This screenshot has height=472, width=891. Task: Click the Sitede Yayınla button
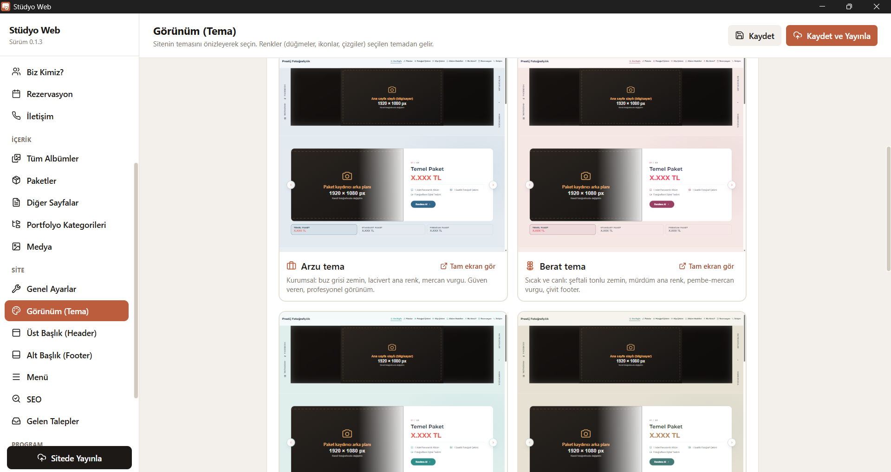69,458
